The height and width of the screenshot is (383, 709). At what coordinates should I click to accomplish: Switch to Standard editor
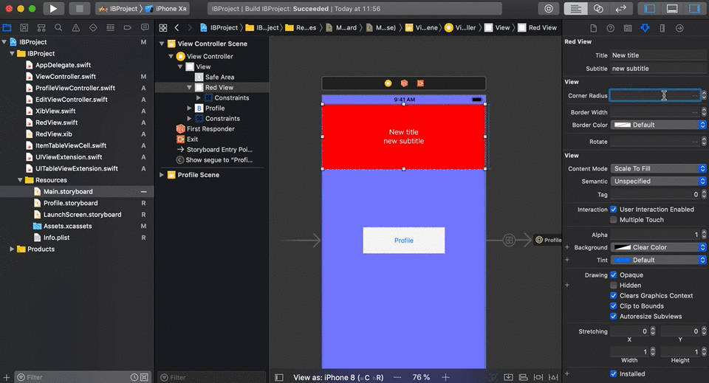pos(575,9)
